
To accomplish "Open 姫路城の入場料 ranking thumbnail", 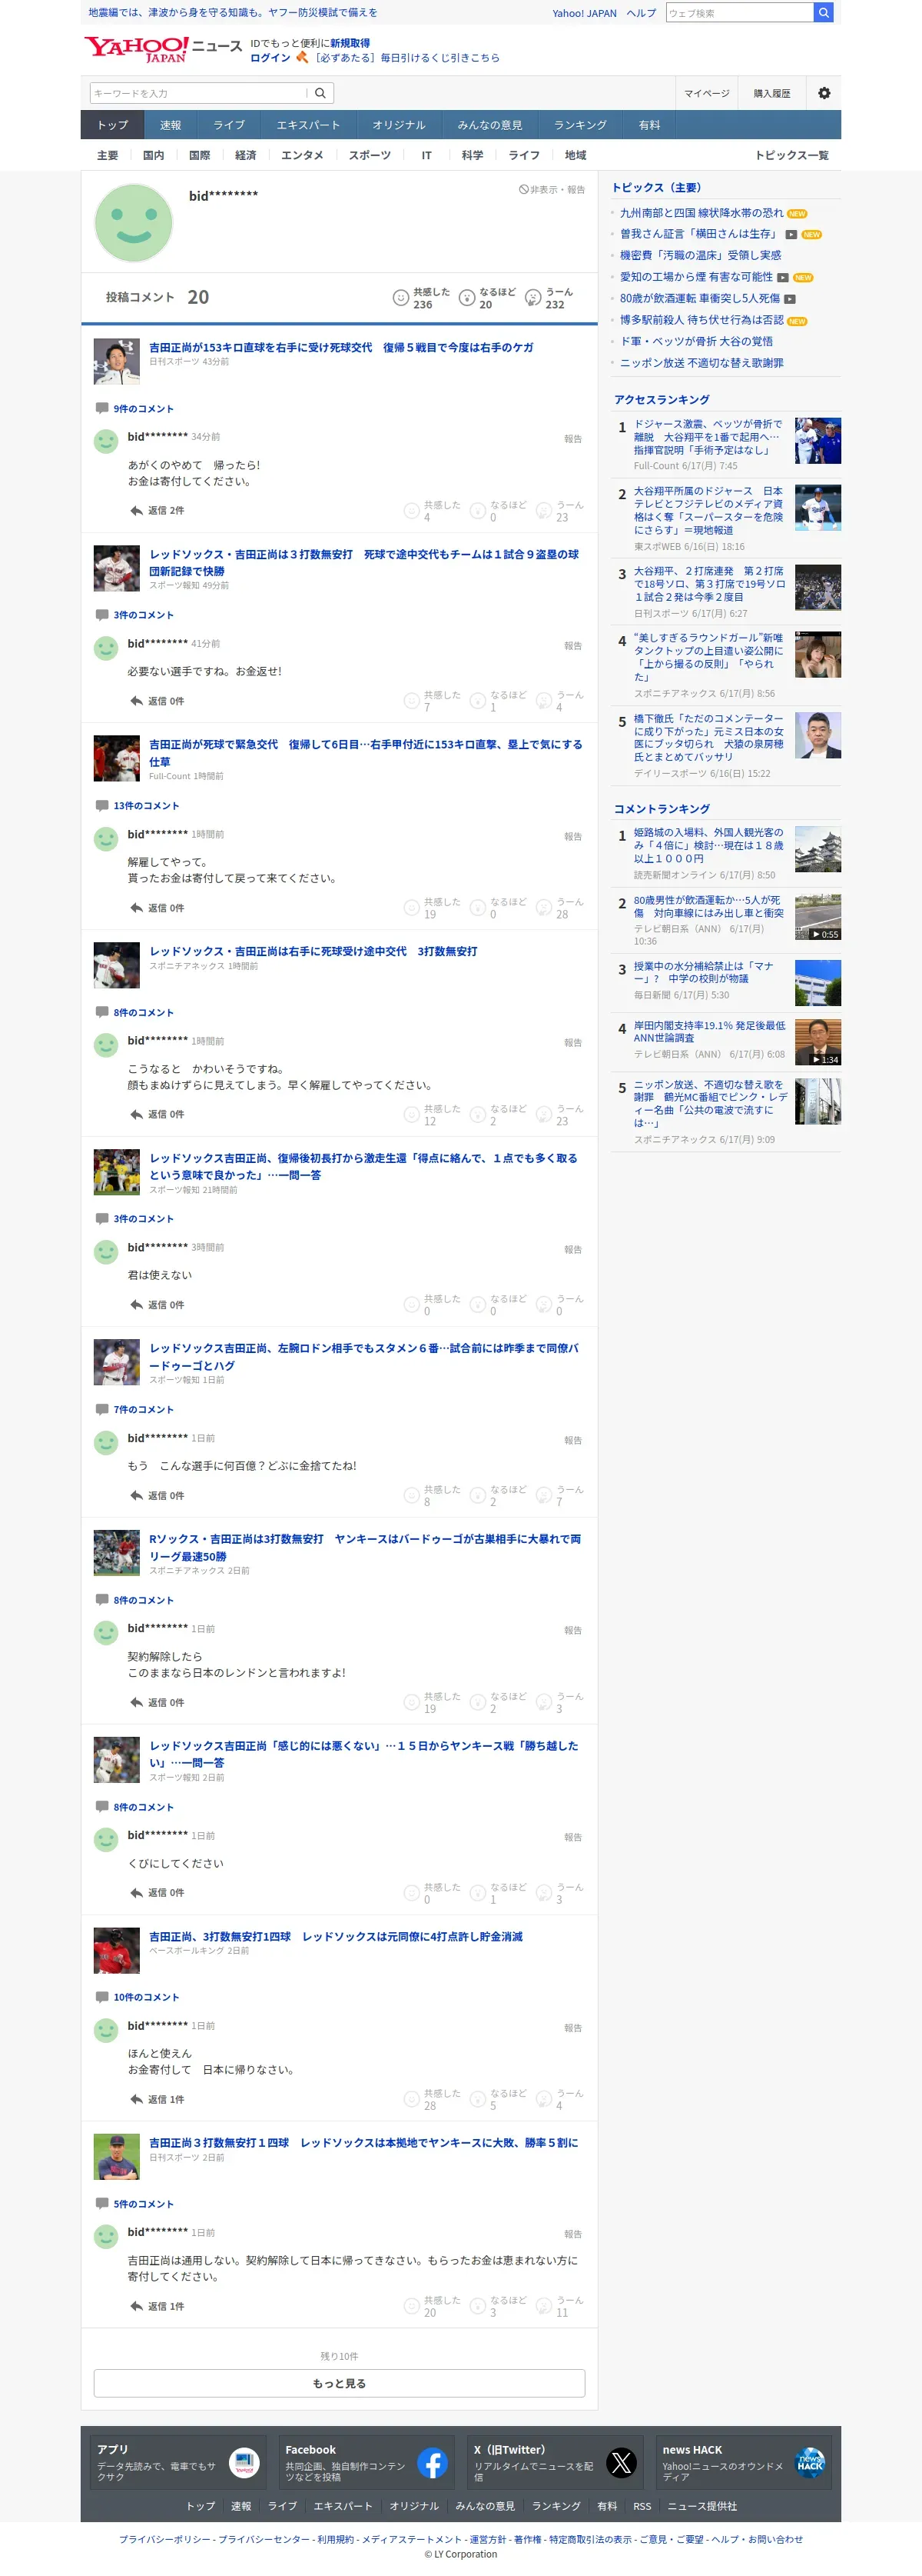I will [x=817, y=849].
